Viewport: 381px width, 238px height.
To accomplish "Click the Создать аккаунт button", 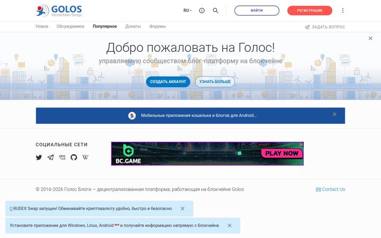I will 168,82.
